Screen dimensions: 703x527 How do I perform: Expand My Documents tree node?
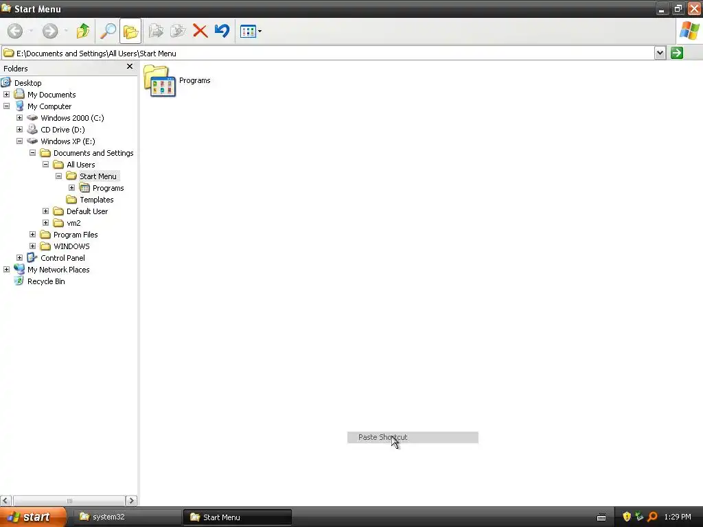click(6, 95)
